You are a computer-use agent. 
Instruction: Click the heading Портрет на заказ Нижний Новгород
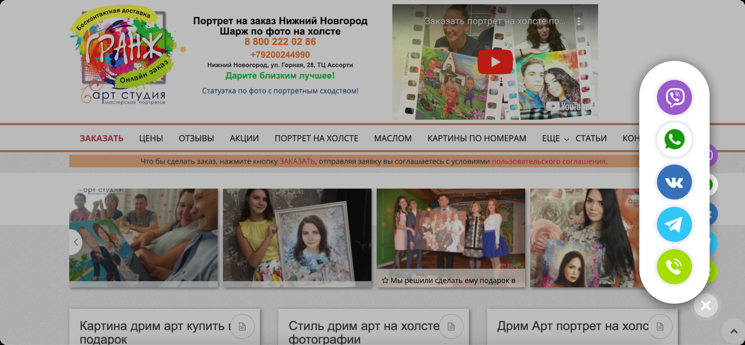pyautogui.click(x=280, y=20)
